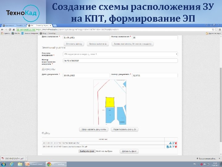
Task: Show hidden system tray icons
Action: (198, 164)
